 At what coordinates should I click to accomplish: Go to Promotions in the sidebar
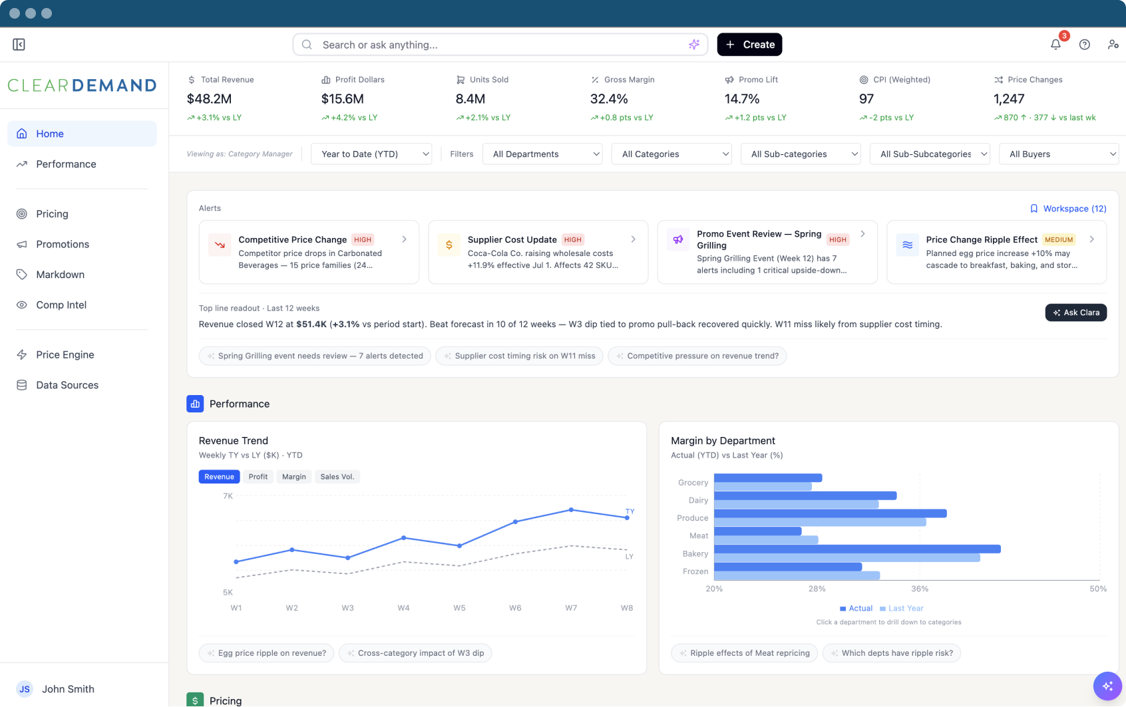tap(63, 244)
